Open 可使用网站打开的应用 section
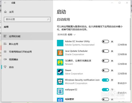This screenshot has width=132, height=103. click(27, 52)
